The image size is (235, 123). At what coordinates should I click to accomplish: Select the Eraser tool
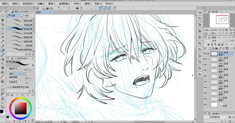coord(2,68)
